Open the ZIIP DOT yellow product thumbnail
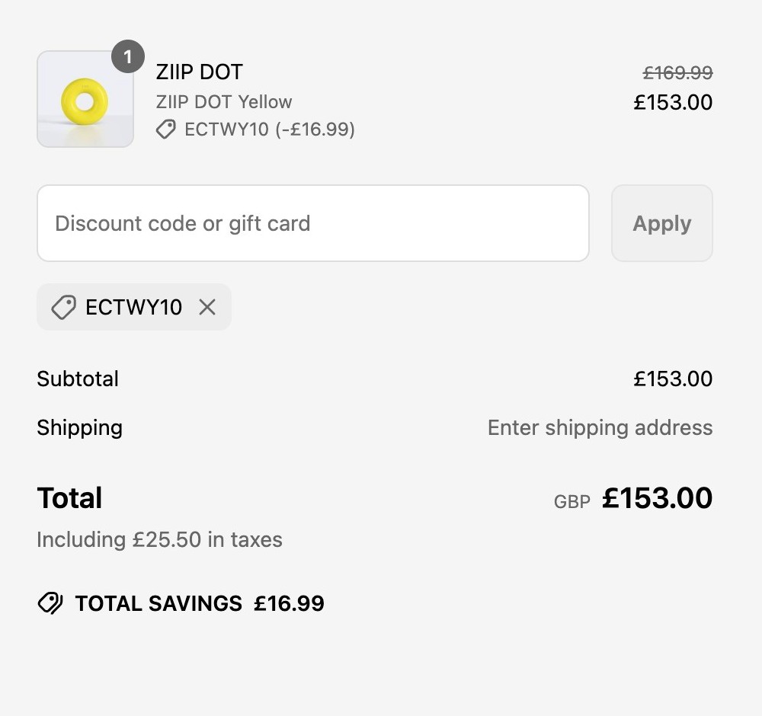 85,98
